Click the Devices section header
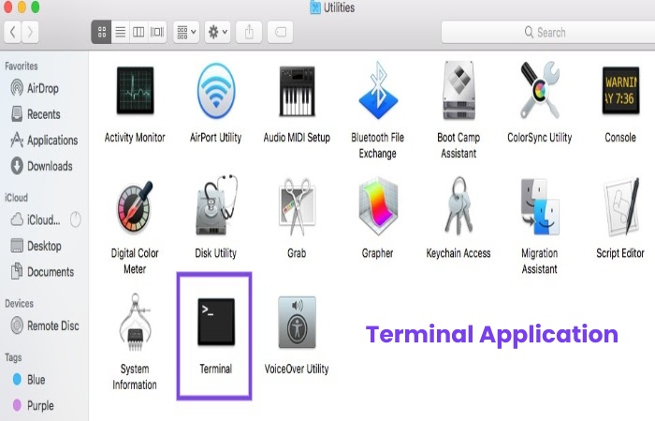This screenshot has height=421, width=655. (20, 303)
